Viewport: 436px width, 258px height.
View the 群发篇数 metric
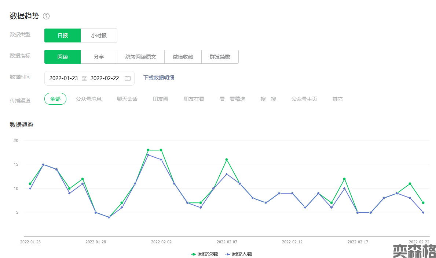coord(220,57)
